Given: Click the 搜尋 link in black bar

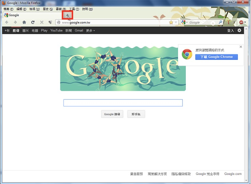Looking at the screenshot, I should pos(16,31).
